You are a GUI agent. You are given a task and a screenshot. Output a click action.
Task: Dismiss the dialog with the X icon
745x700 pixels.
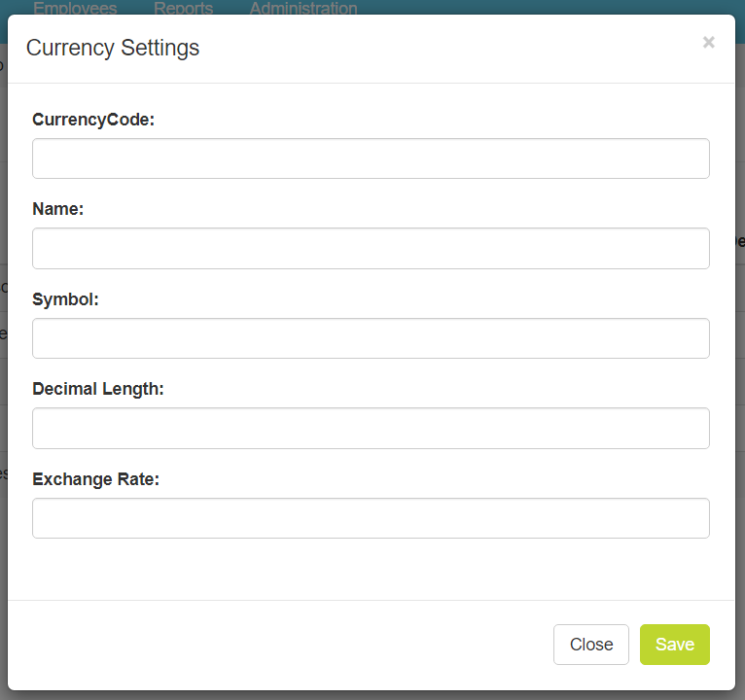[x=708, y=42]
